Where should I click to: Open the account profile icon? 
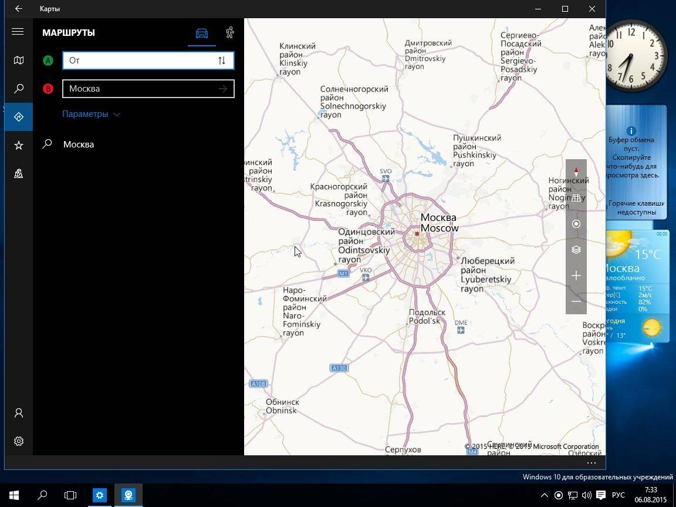point(19,413)
